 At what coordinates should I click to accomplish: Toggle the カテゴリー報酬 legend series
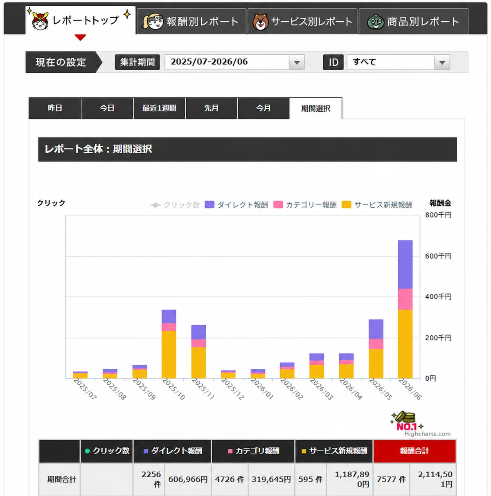click(305, 205)
